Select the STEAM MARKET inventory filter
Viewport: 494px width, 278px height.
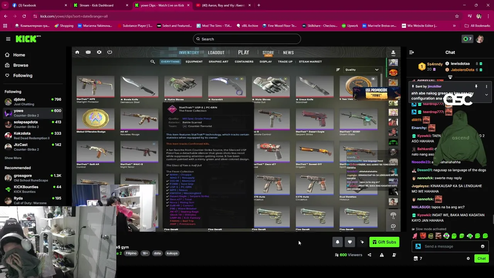[310, 62]
